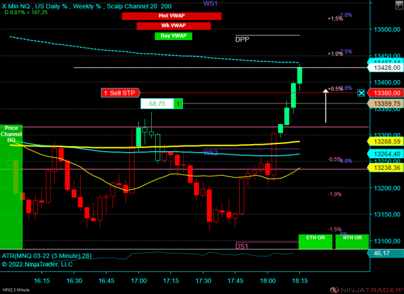Click the -1.0% daily percent label
The image size is (404, 294).
coord(334,194)
